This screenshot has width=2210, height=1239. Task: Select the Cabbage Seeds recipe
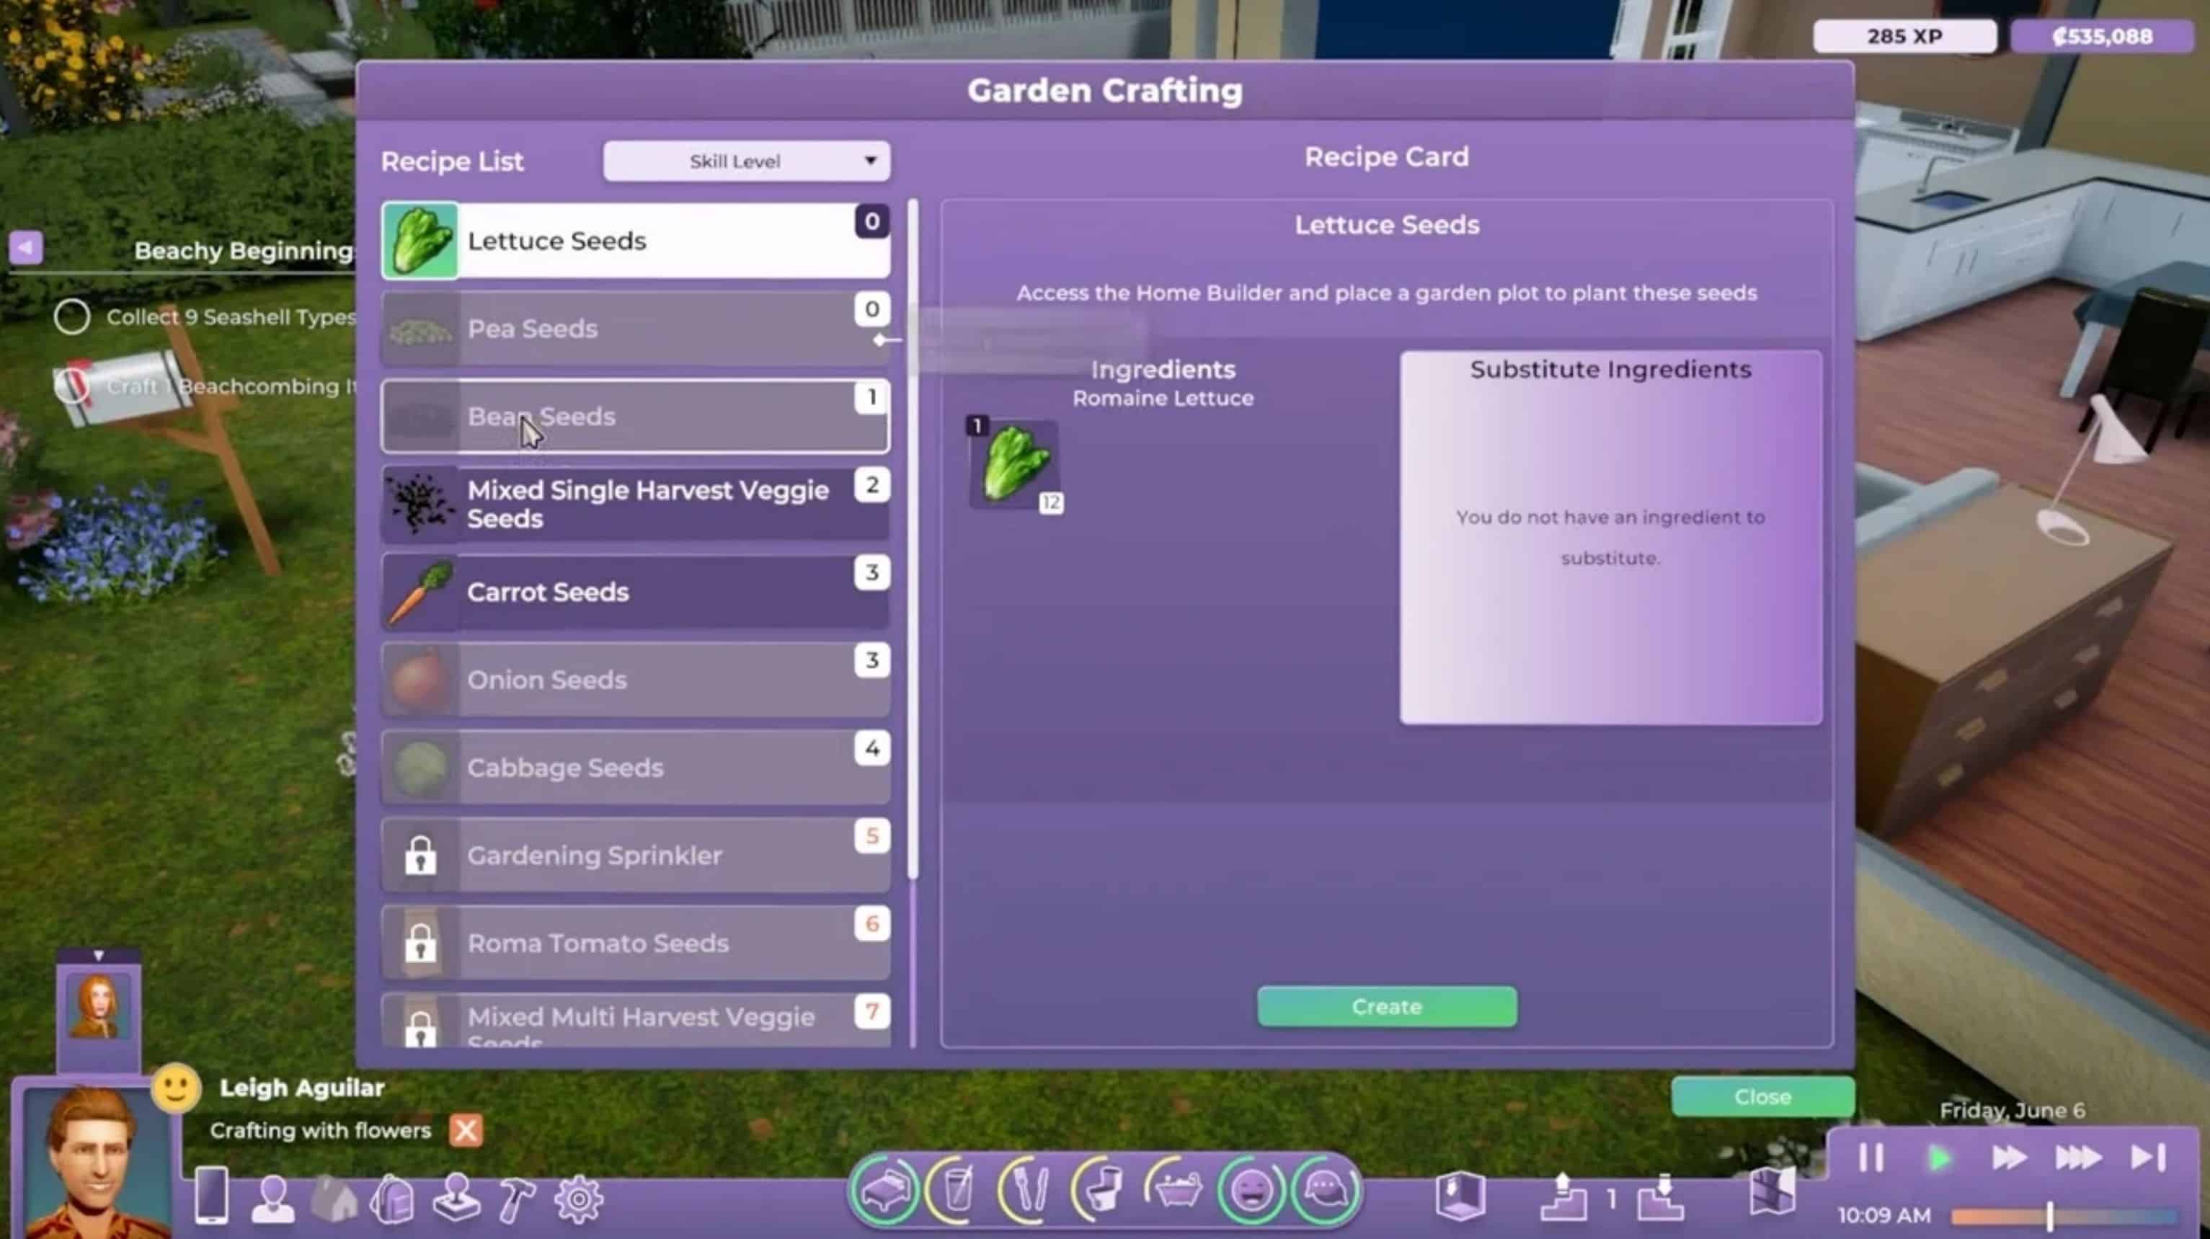pos(636,767)
